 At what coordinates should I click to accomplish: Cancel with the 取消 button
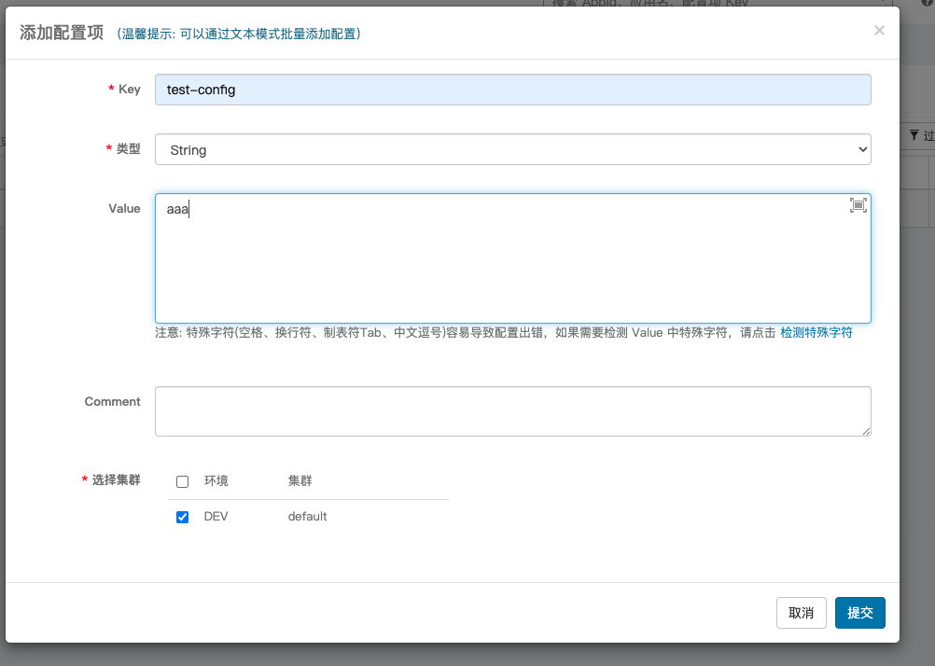[801, 612]
